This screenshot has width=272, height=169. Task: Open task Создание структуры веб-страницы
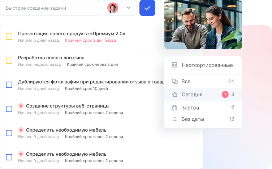tap(68, 106)
